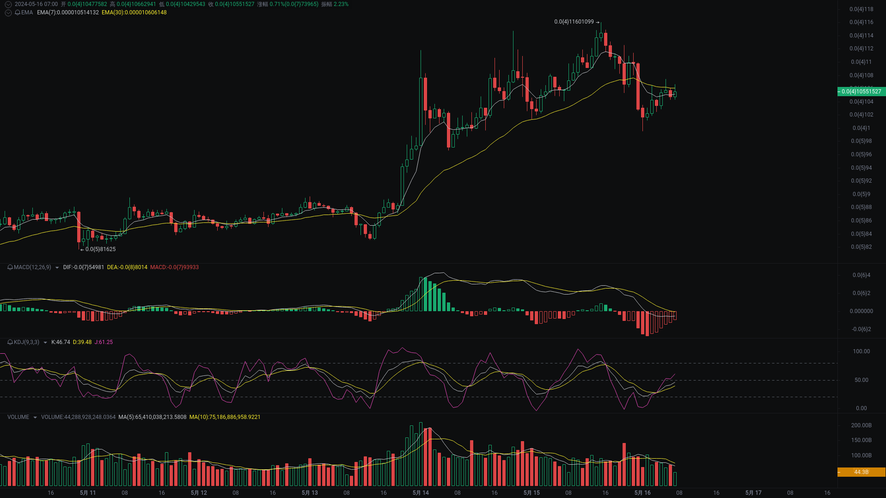
Task: Select the 5月14 date on the time axis
Action: click(420, 493)
